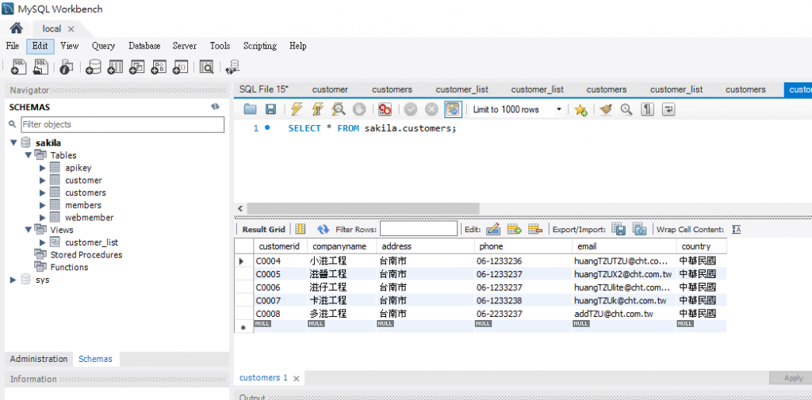
Task: Open find panel magnifier icon in editor
Action: pyautogui.click(x=626, y=109)
